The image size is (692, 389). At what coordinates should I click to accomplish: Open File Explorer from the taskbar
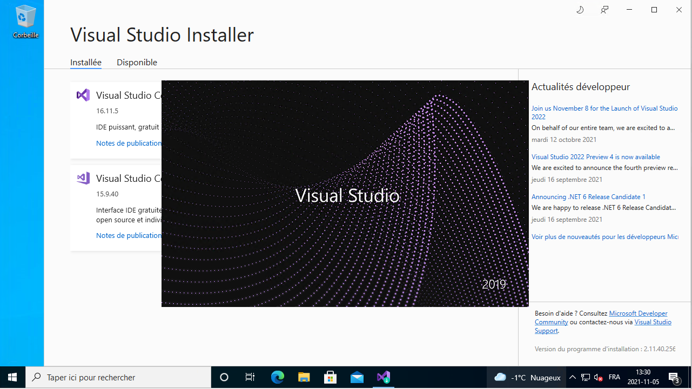pos(304,377)
